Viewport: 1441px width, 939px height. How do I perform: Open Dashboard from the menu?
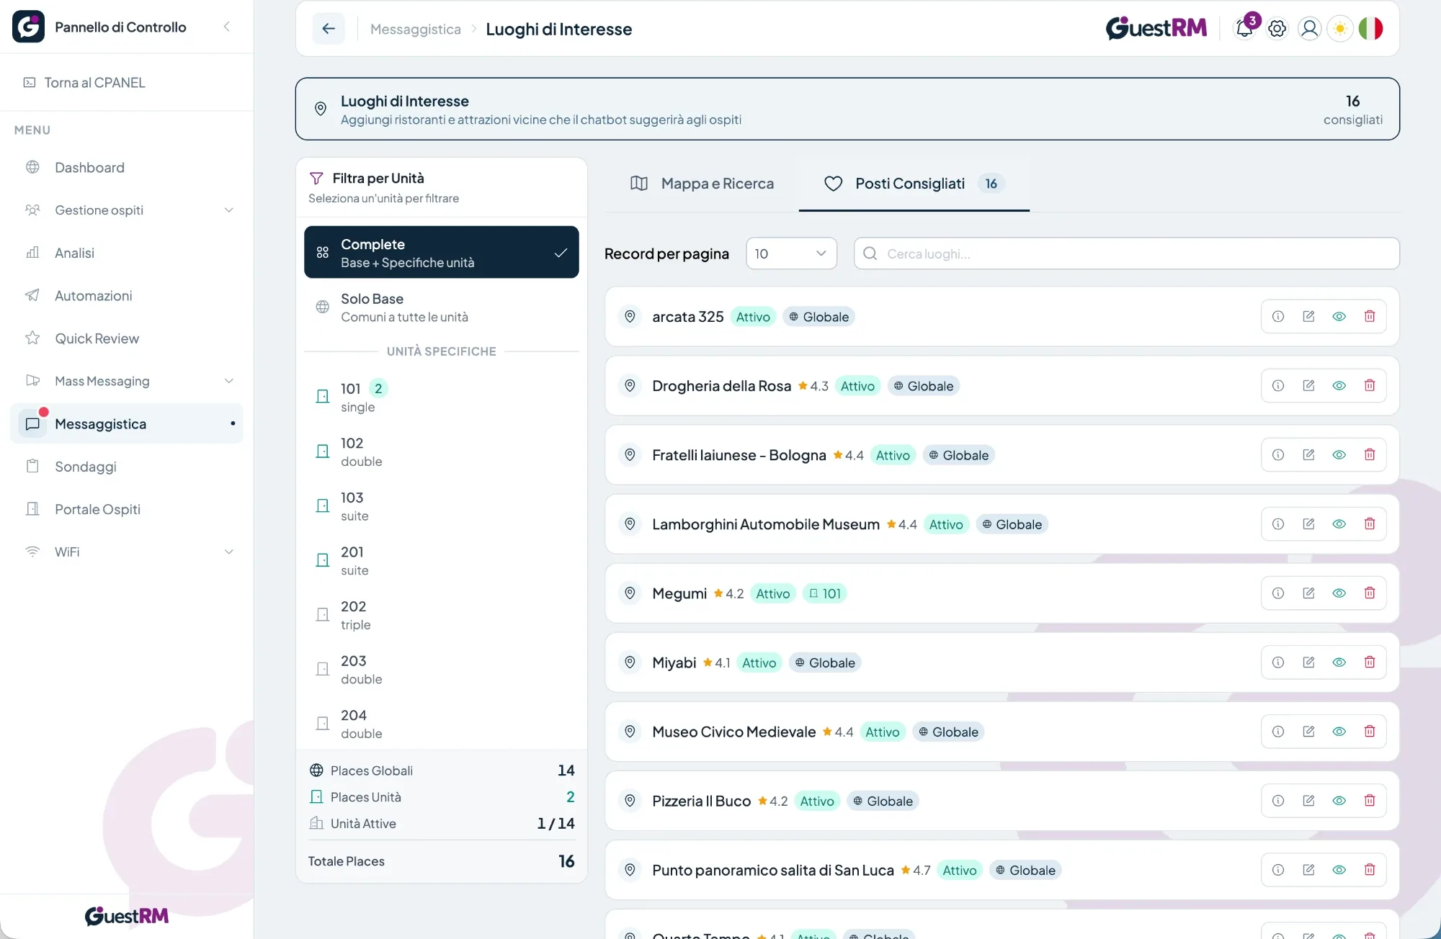tap(127, 167)
